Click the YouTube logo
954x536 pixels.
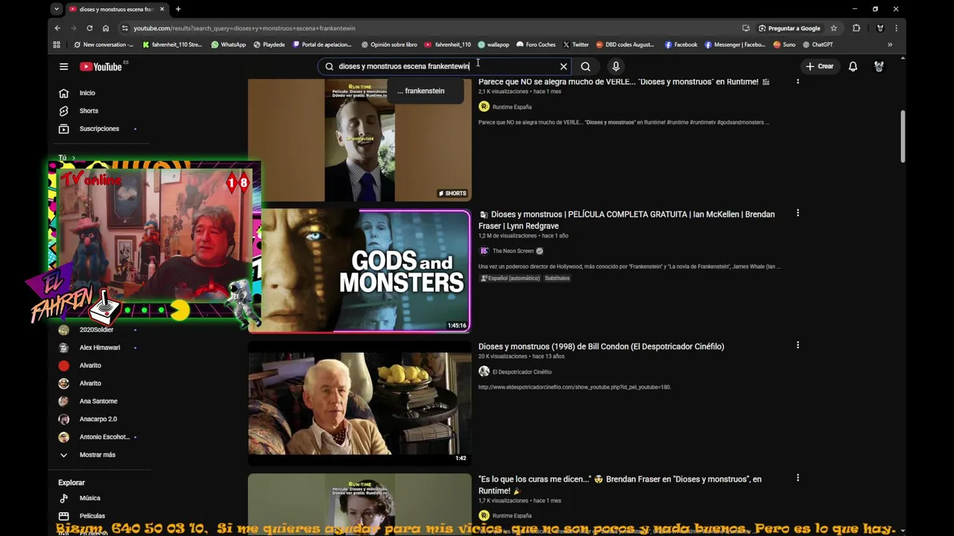(101, 66)
